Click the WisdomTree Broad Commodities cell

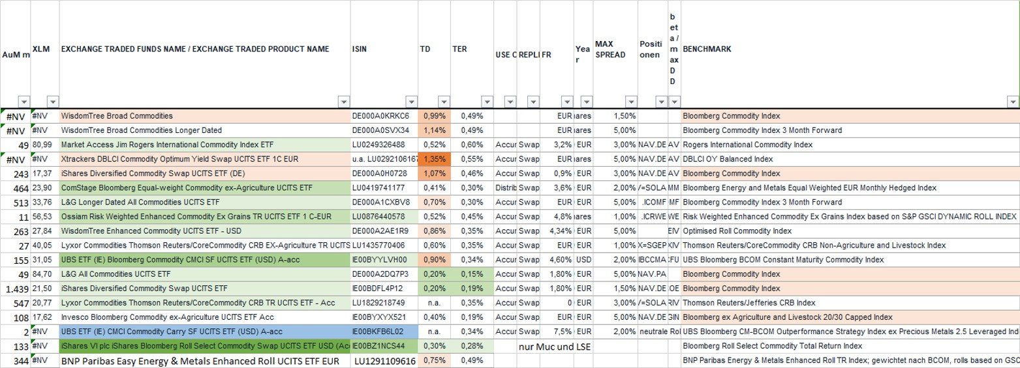[x=204, y=116]
